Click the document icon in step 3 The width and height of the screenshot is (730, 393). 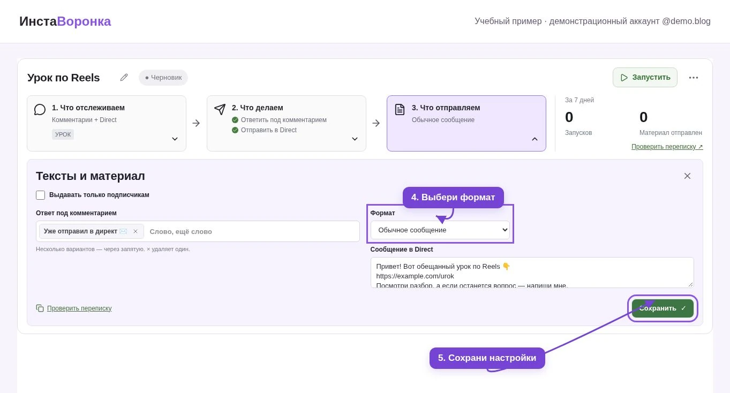[400, 109]
